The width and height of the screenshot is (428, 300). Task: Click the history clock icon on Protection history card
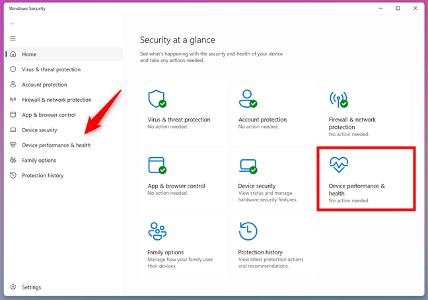pos(248,231)
